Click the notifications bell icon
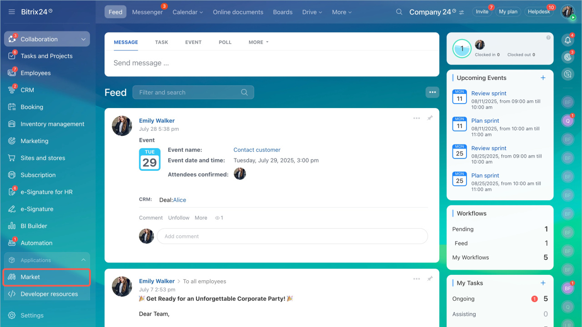 point(567,40)
